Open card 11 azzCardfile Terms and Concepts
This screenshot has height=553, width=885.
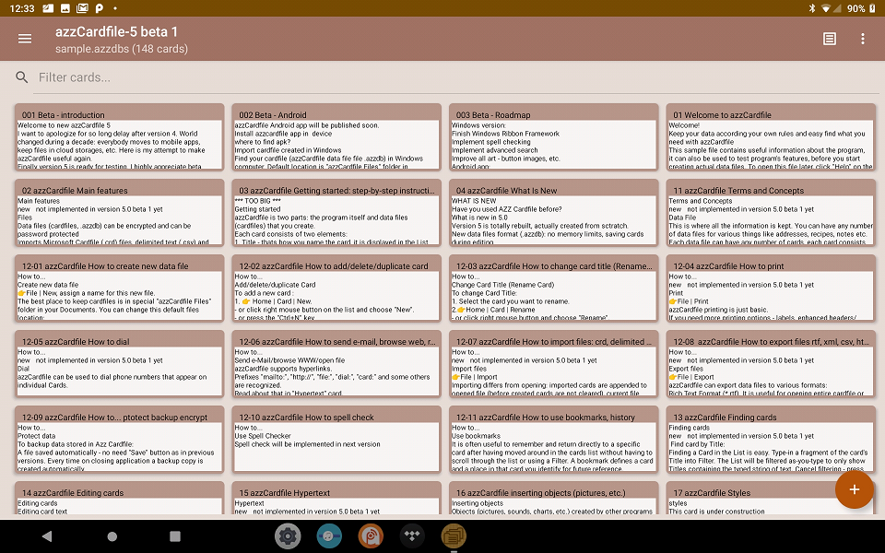click(771, 212)
